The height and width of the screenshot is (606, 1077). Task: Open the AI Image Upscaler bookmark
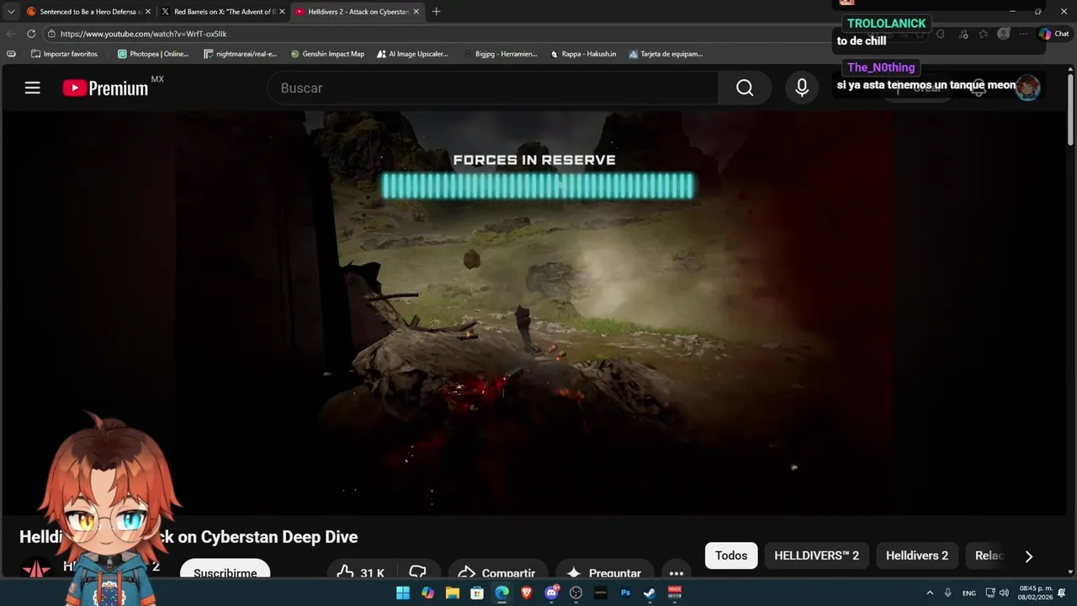[412, 54]
